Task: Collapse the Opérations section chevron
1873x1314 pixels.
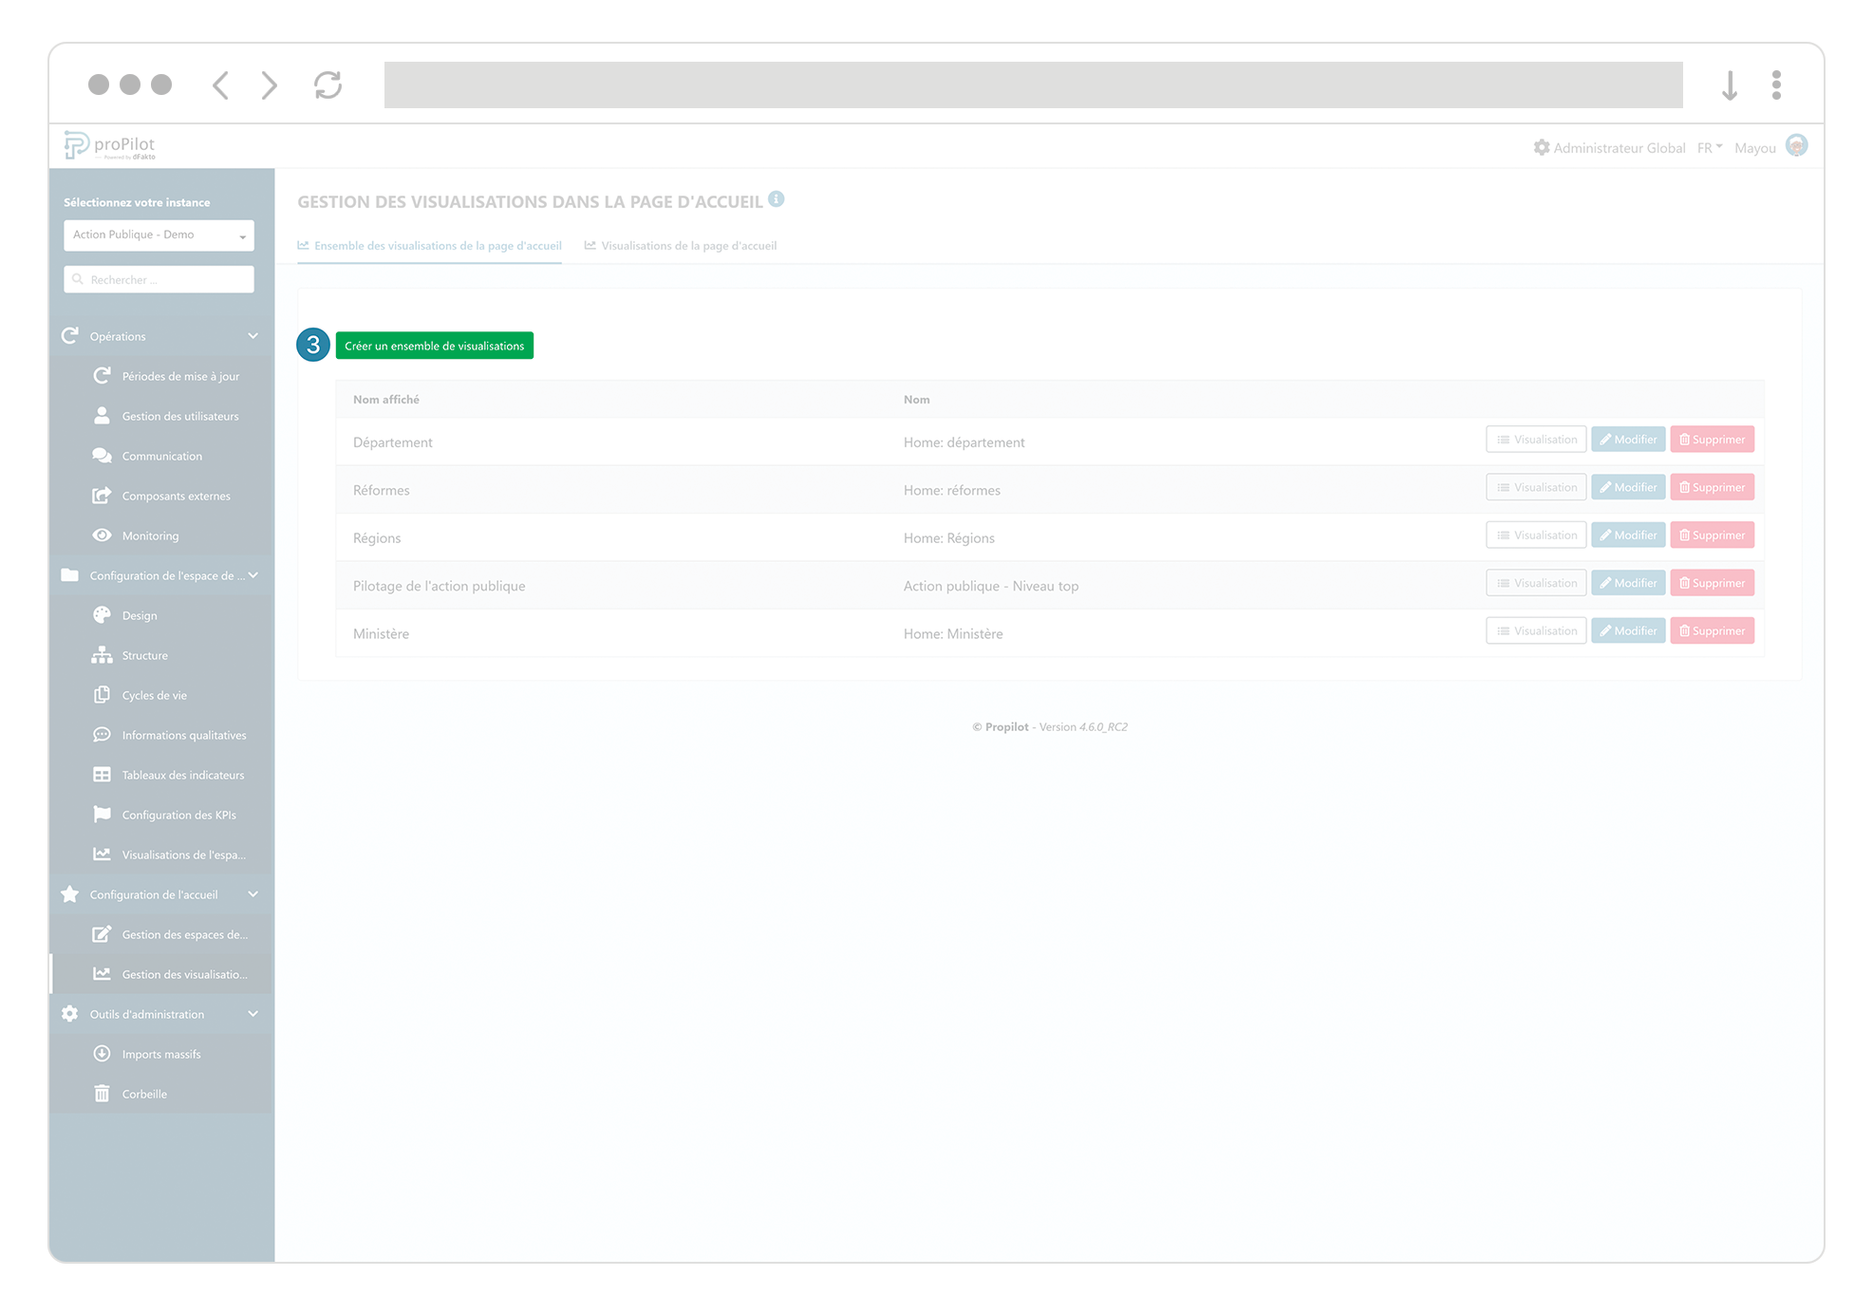Action: pyautogui.click(x=253, y=336)
